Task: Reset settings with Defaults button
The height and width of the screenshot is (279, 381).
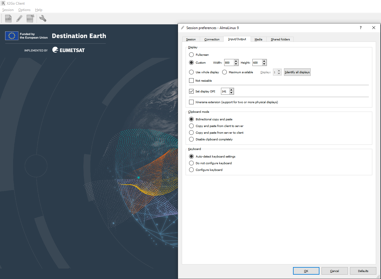Action: [363, 271]
